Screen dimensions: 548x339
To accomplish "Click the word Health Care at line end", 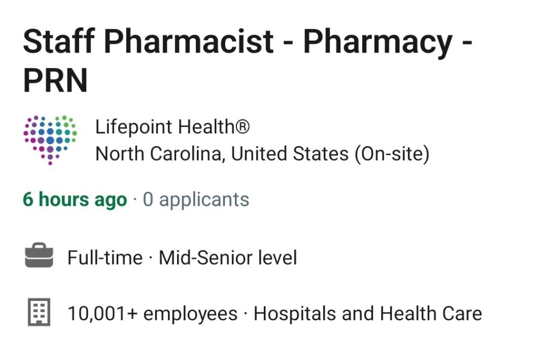I will [x=431, y=313].
